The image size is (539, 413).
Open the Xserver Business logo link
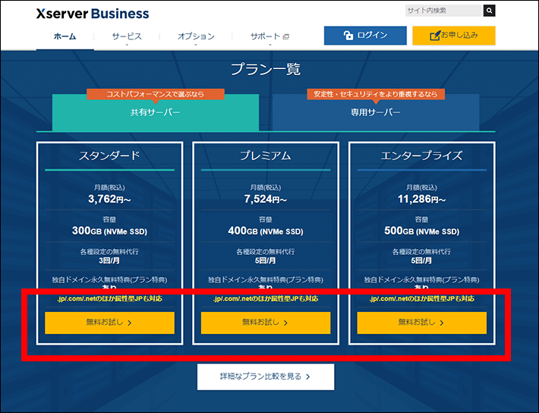click(93, 14)
